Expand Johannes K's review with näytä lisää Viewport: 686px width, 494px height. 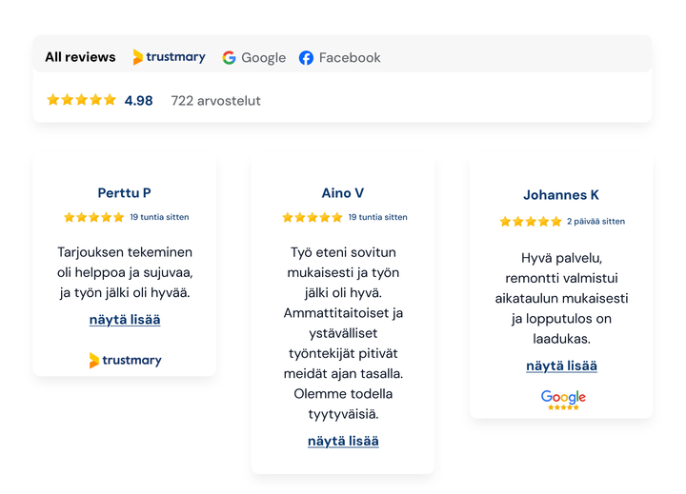[x=562, y=366]
